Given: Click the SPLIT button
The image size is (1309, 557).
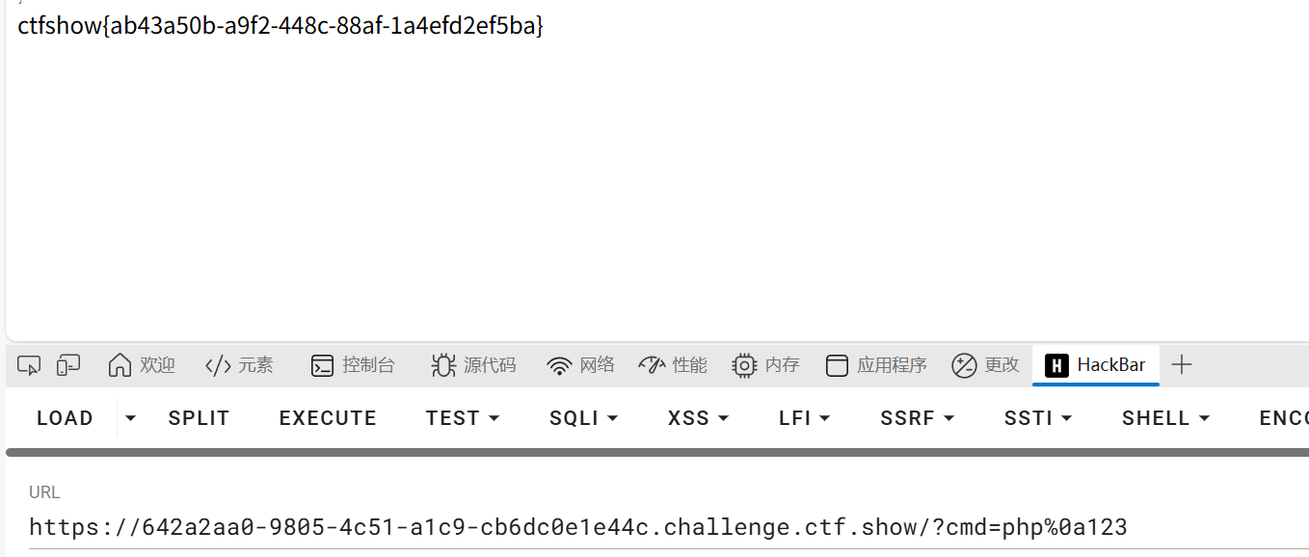Looking at the screenshot, I should (199, 418).
